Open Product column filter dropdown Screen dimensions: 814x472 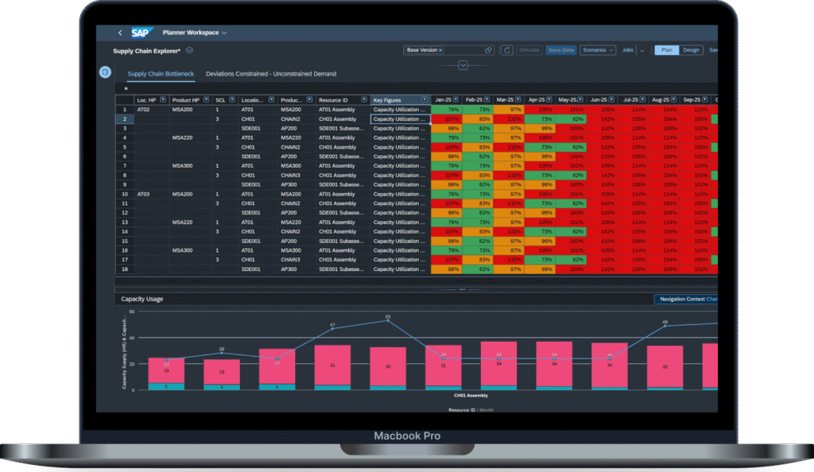[309, 99]
